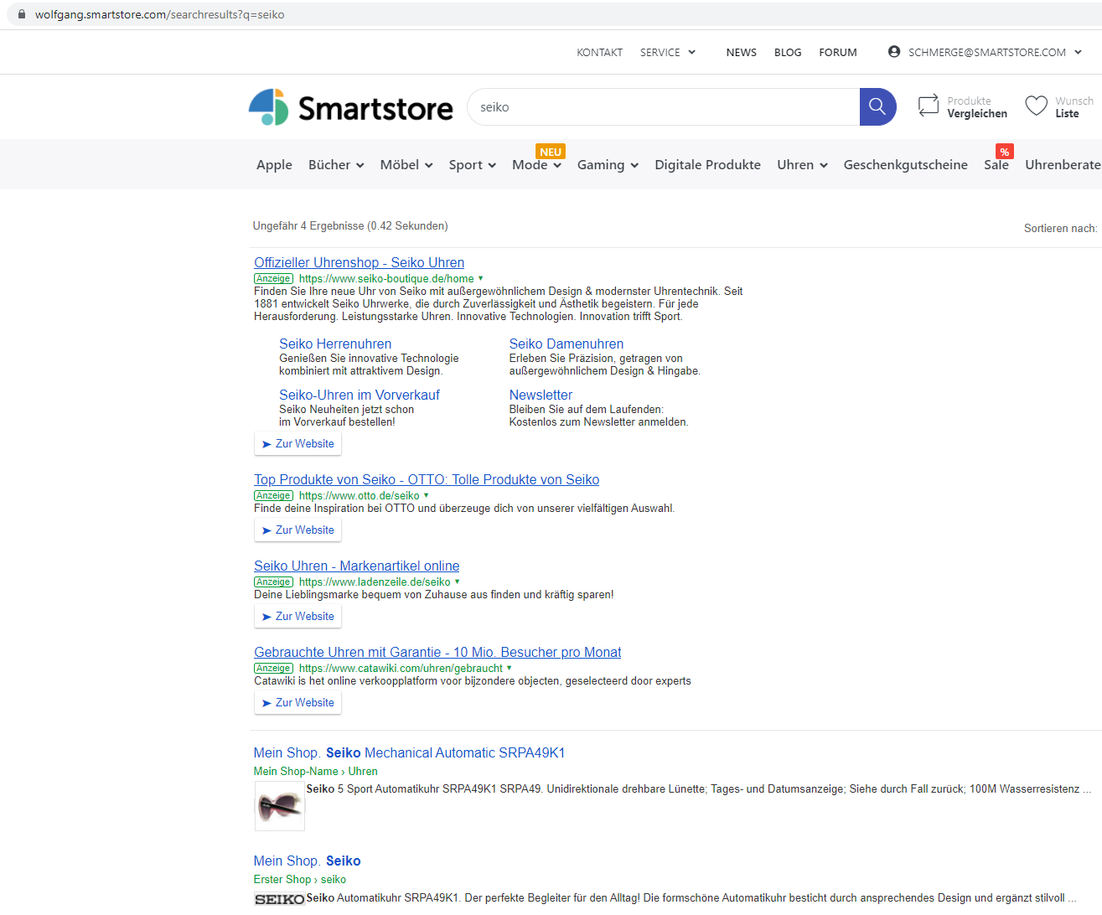Click the Smartstore logo
The height and width of the screenshot is (915, 1102).
pyautogui.click(x=350, y=107)
